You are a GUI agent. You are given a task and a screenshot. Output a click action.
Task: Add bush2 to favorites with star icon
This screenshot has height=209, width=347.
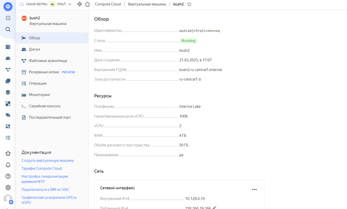point(189,4)
